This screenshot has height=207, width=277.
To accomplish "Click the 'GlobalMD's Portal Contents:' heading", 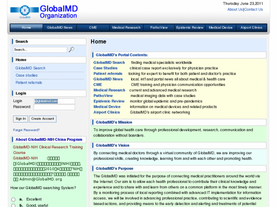I will pos(122,55).
